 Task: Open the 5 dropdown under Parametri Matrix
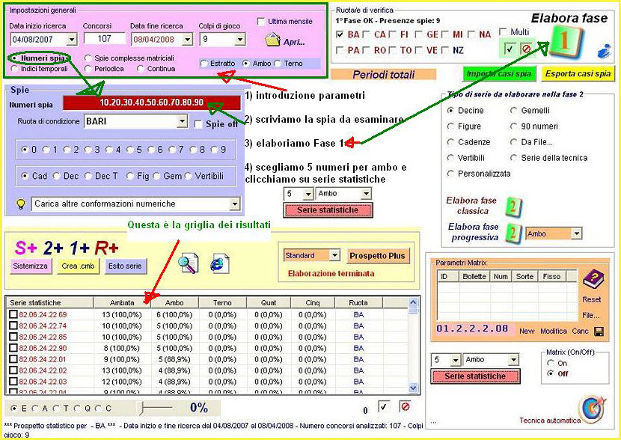pos(456,360)
